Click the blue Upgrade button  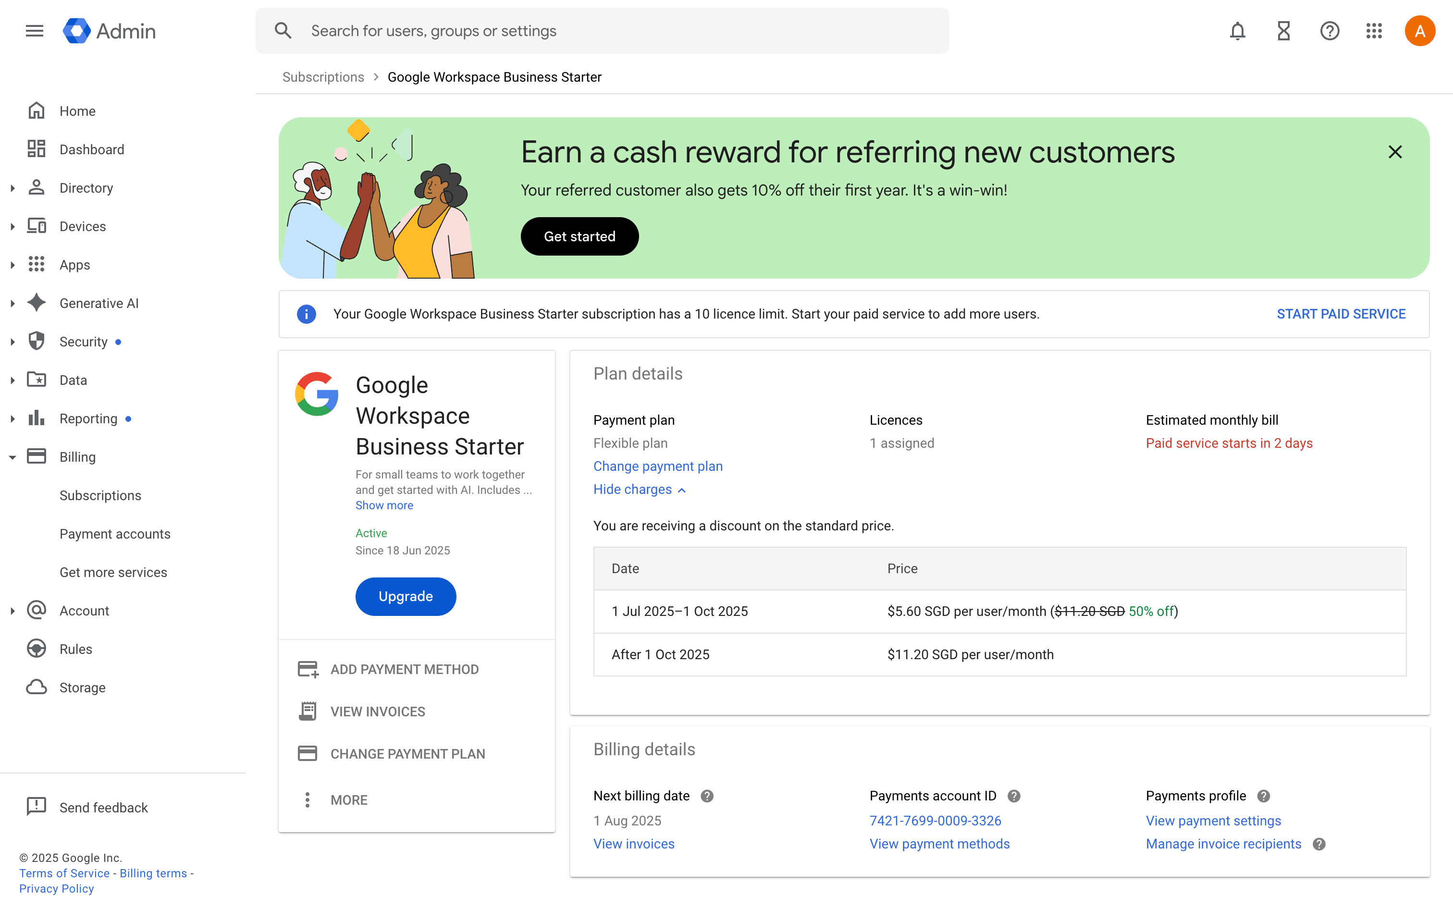405,596
